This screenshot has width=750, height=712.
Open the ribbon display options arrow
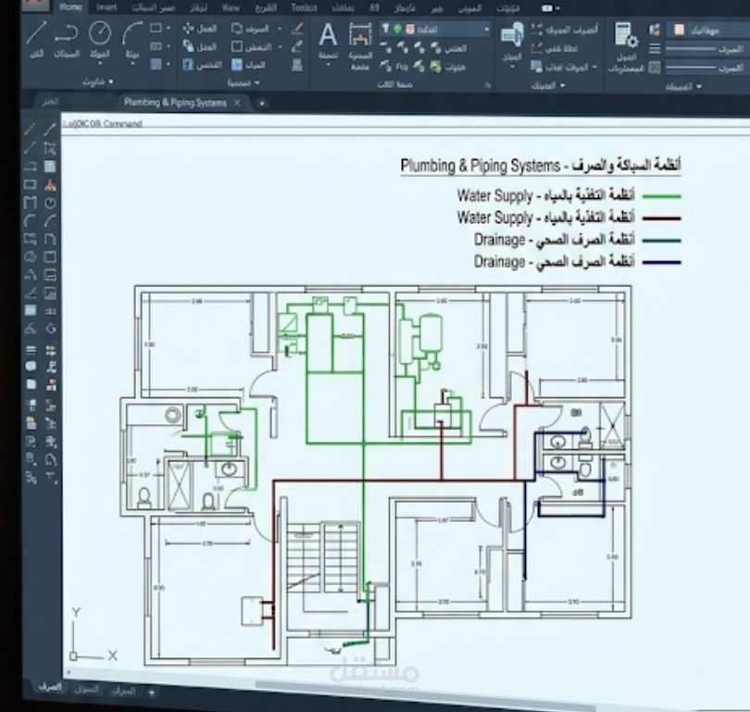click(558, 8)
